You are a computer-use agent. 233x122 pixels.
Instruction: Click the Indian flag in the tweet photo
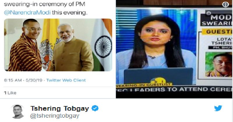point(102,45)
